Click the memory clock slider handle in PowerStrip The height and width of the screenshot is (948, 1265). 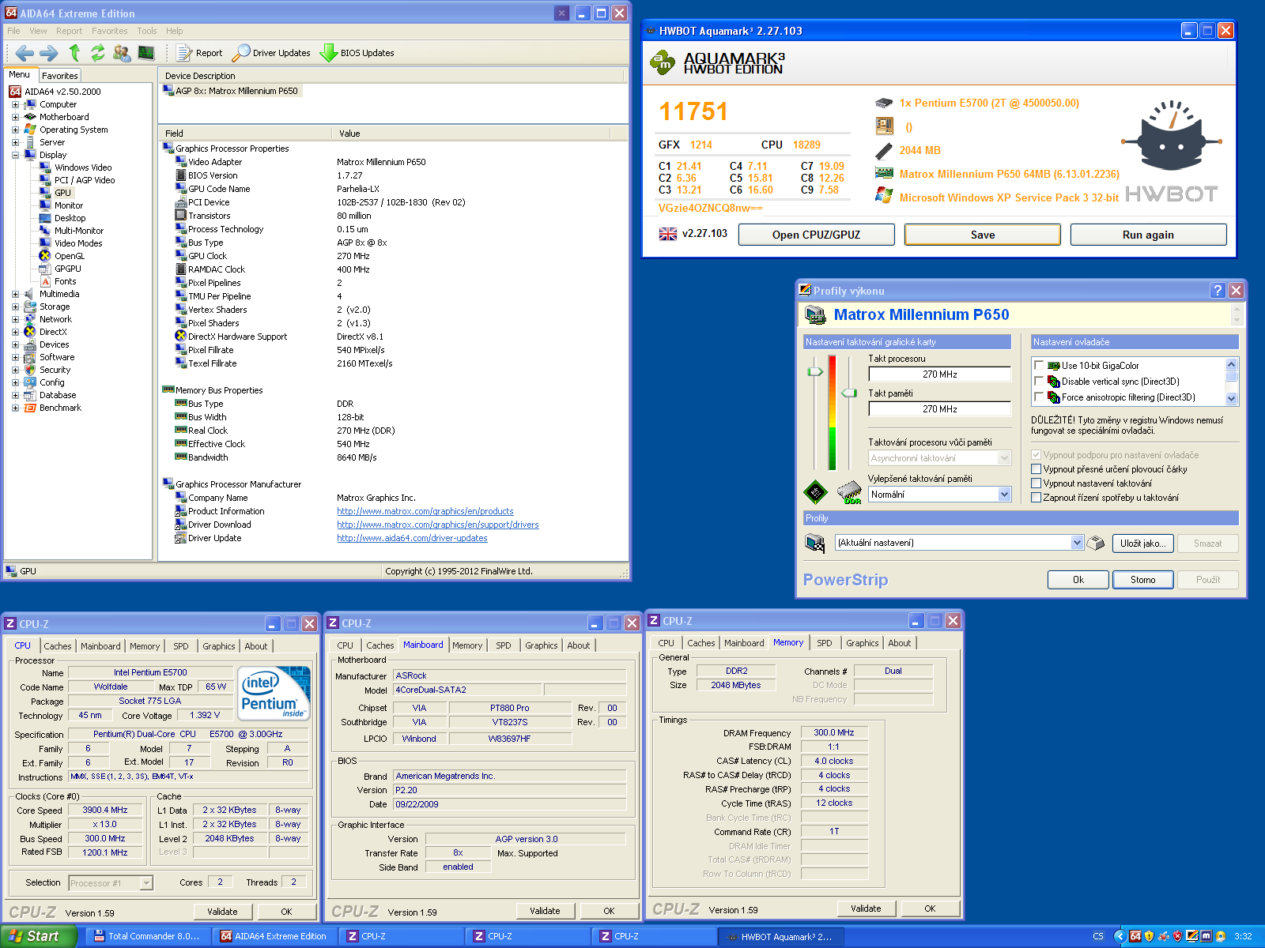pyautogui.click(x=849, y=393)
